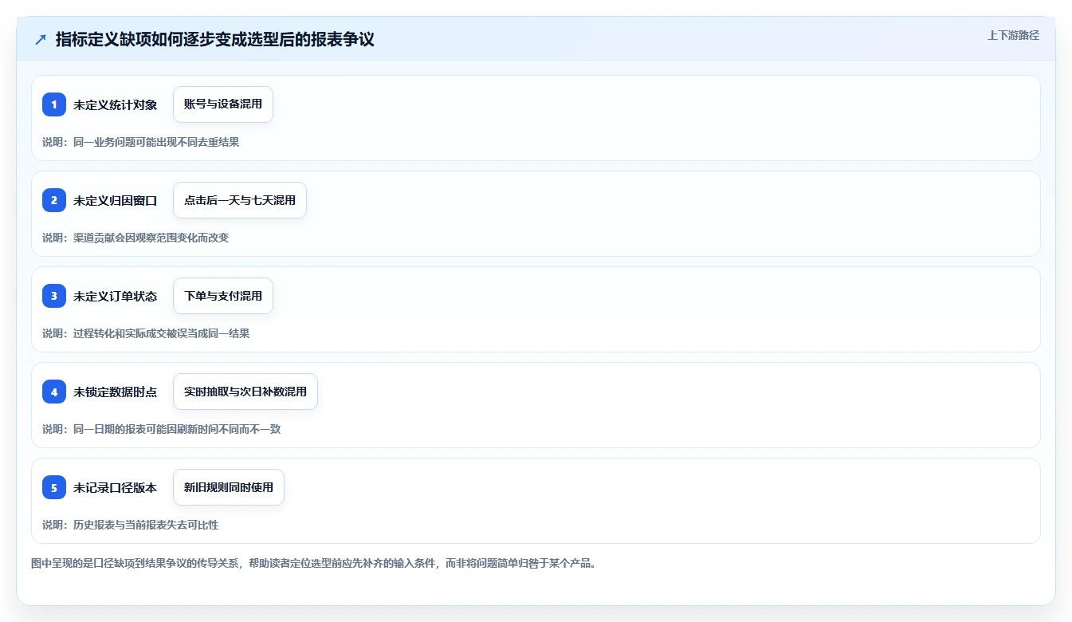The image size is (1072, 622).
Task: Select the 点击后一天与七天混用 tag
Action: pos(240,200)
